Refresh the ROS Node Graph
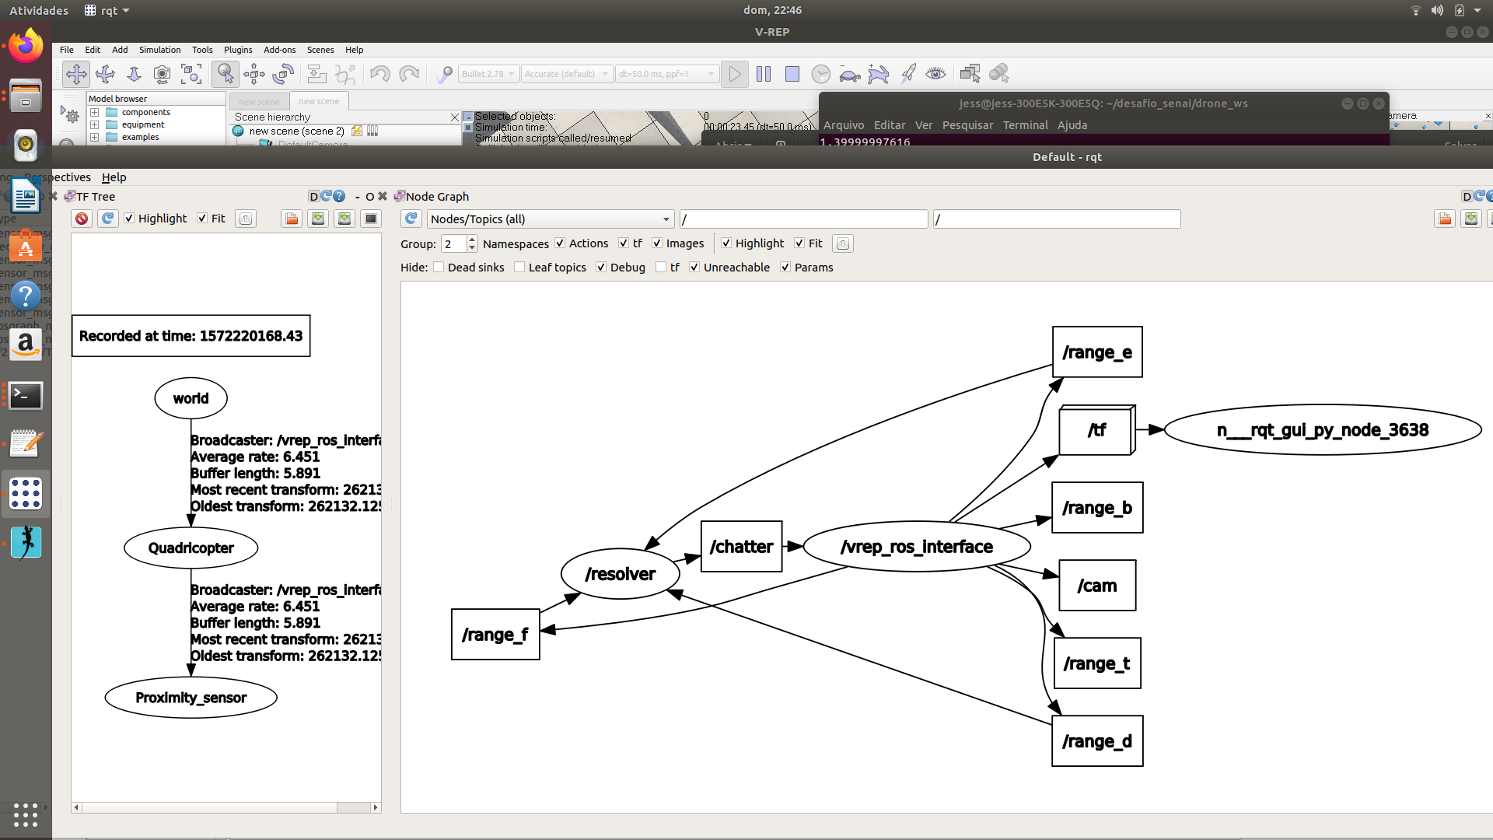The width and height of the screenshot is (1493, 840). [411, 219]
